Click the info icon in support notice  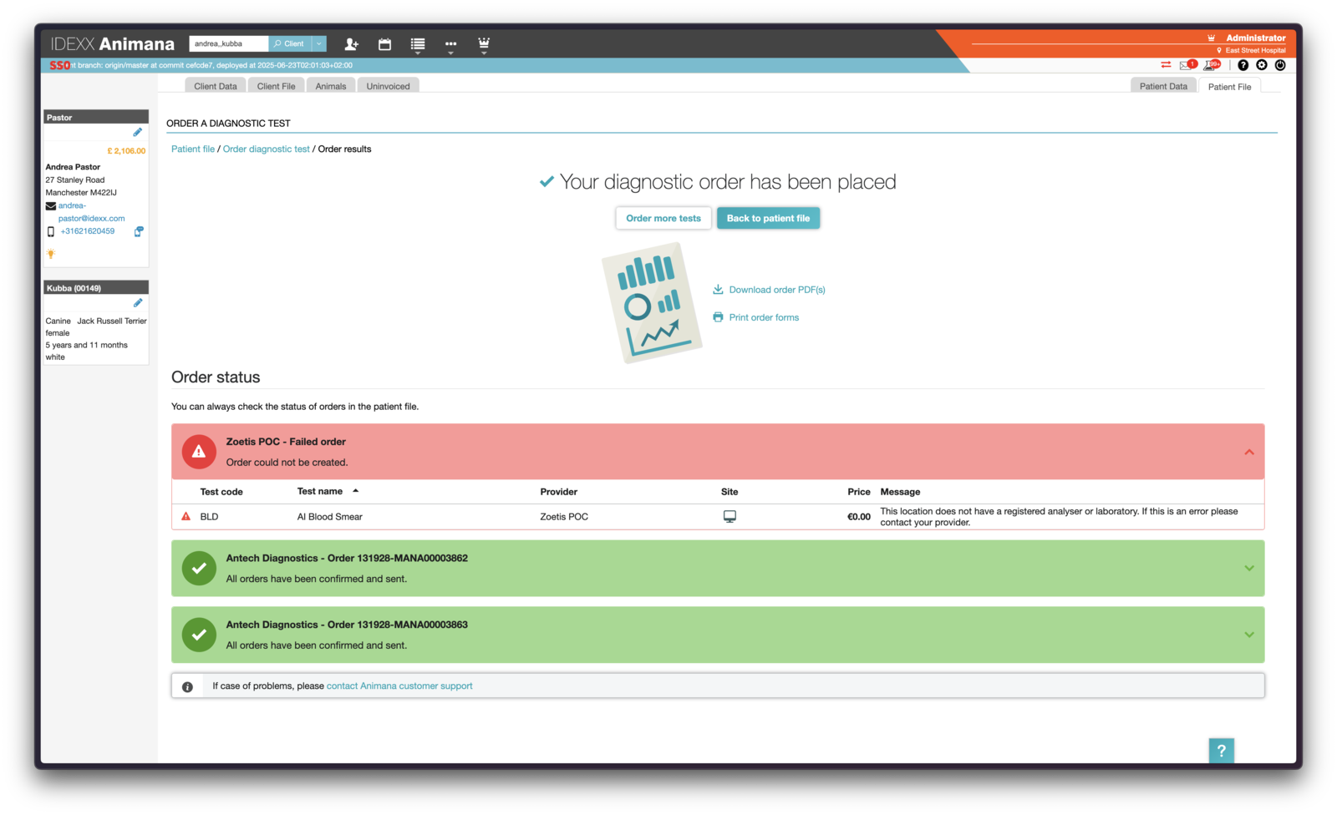pos(187,687)
